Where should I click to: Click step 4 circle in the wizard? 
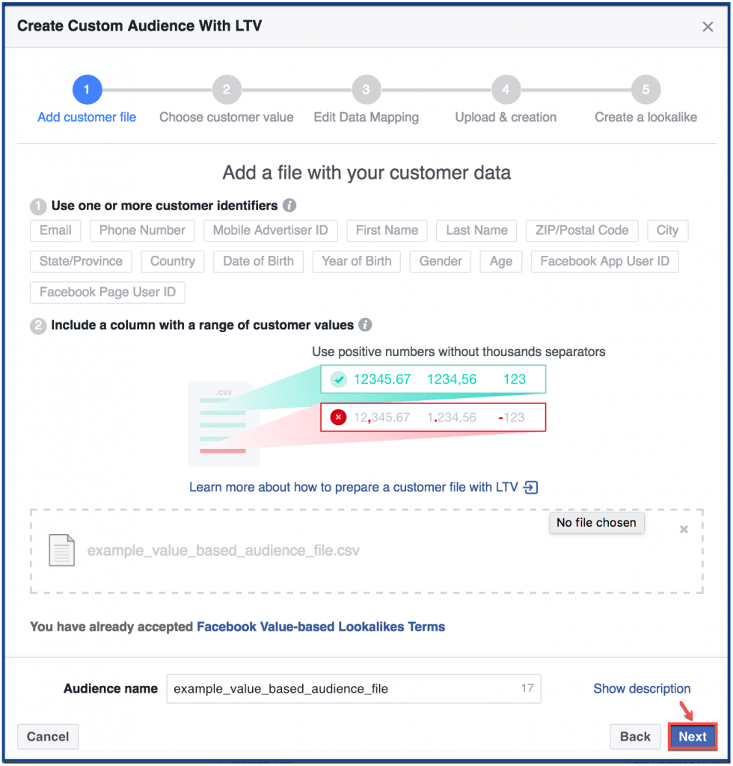[506, 90]
